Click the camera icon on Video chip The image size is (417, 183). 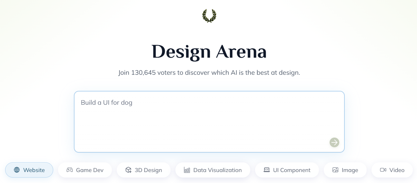383,170
